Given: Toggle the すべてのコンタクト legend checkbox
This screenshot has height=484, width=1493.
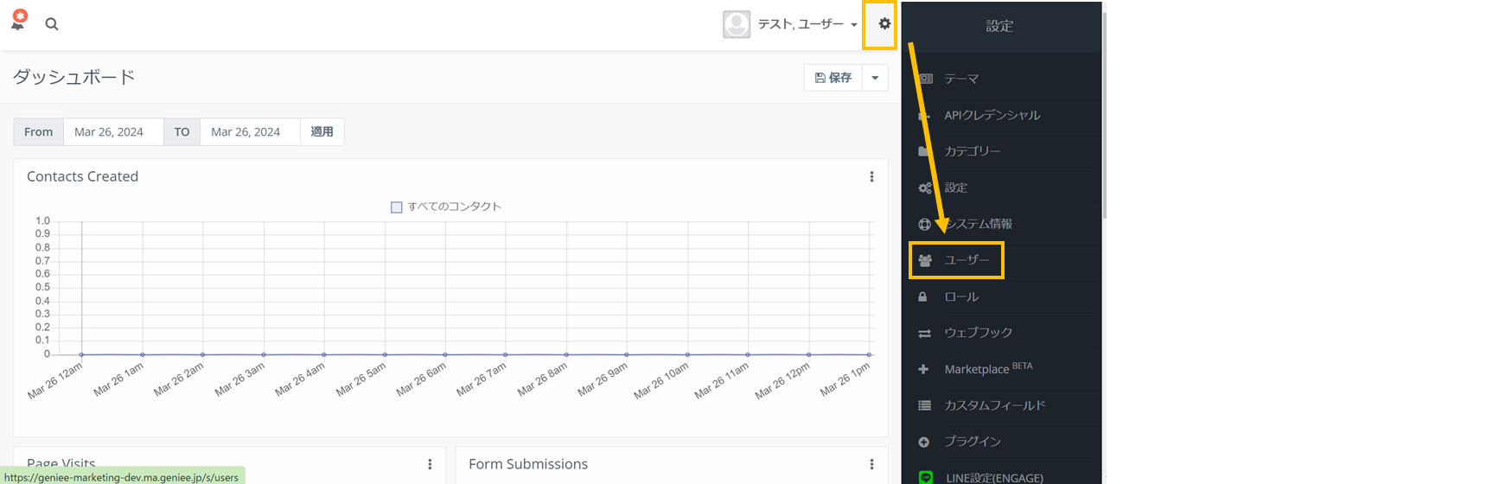Looking at the screenshot, I should pyautogui.click(x=397, y=207).
